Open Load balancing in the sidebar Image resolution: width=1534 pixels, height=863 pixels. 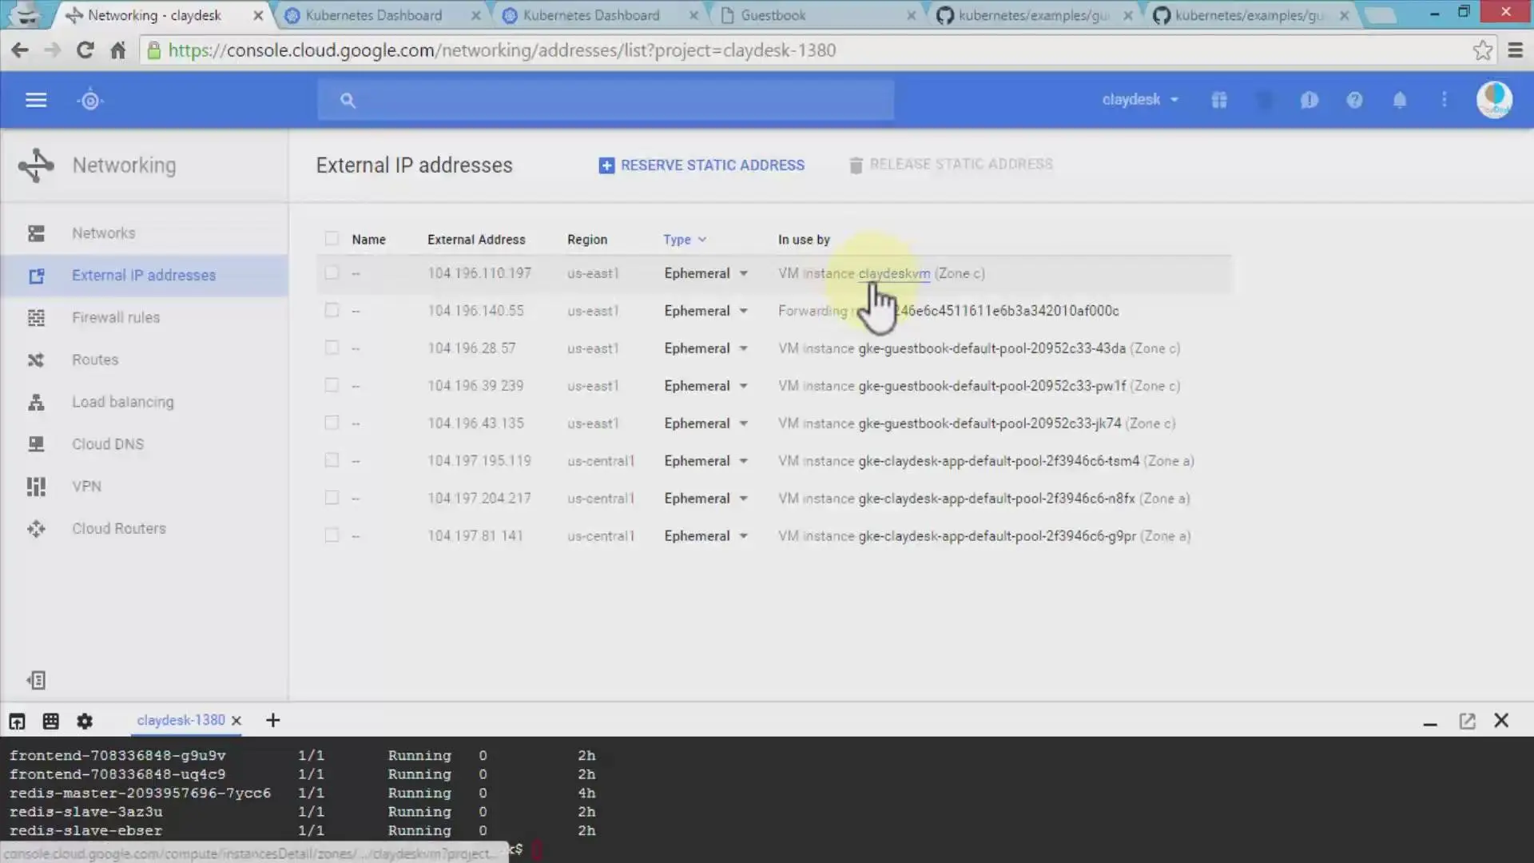[x=145, y=403]
